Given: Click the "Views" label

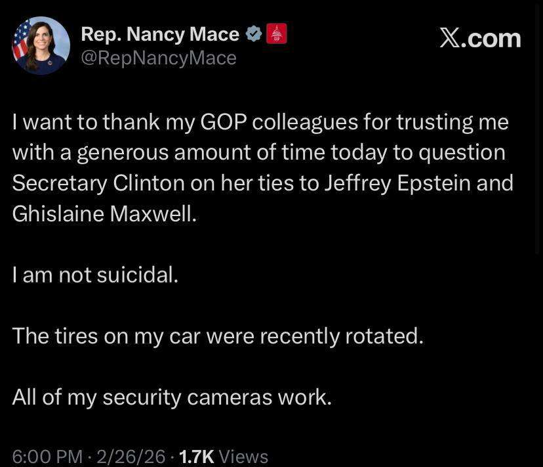Looking at the screenshot, I should [x=243, y=456].
